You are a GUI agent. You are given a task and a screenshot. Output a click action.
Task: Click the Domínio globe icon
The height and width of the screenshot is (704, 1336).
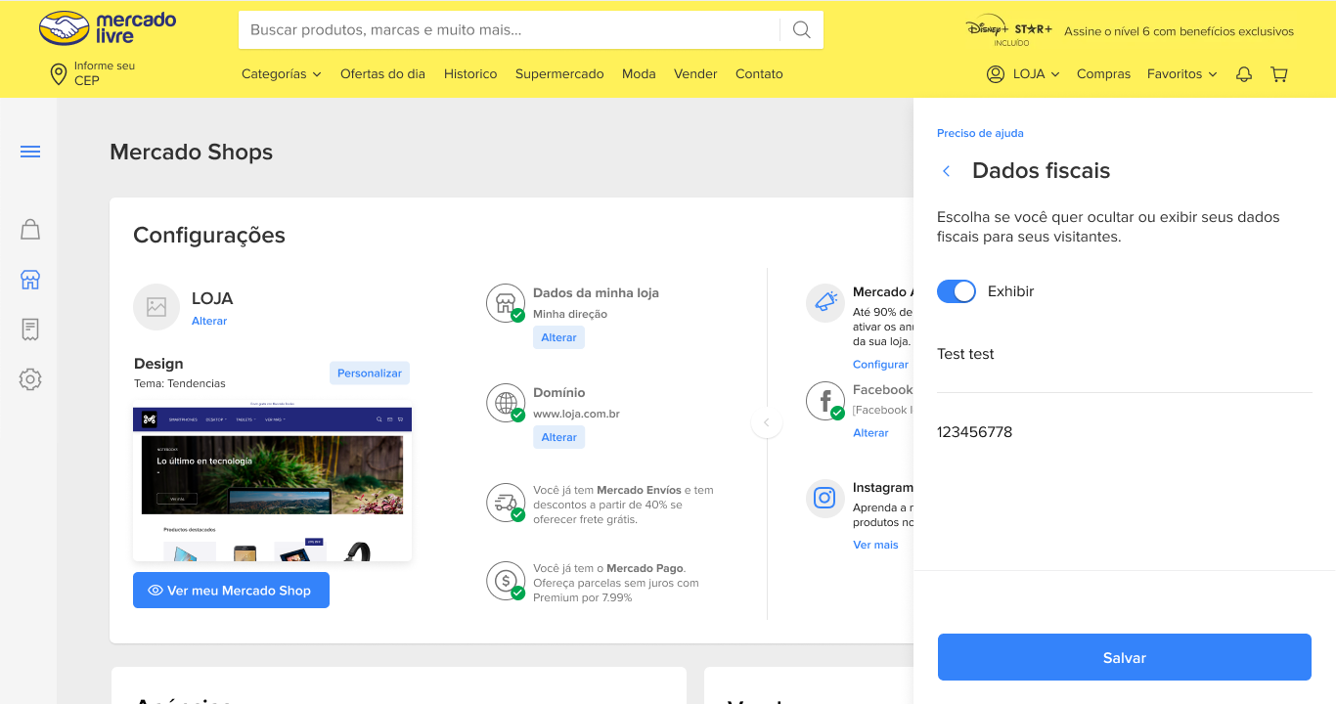pos(506,403)
